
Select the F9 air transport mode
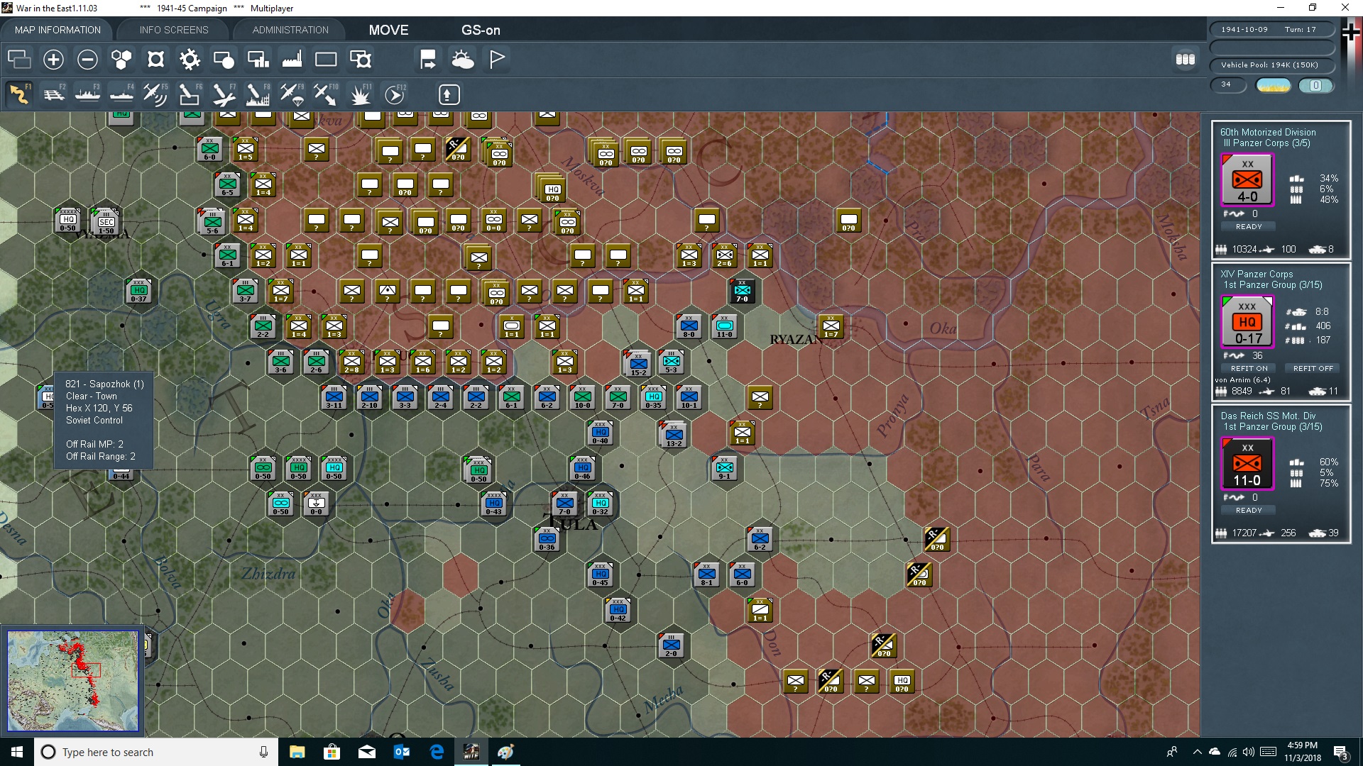point(292,94)
